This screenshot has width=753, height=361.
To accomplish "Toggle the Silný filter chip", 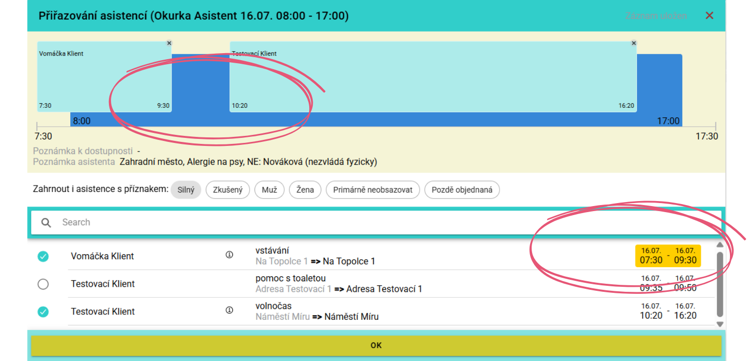I will click(x=186, y=190).
